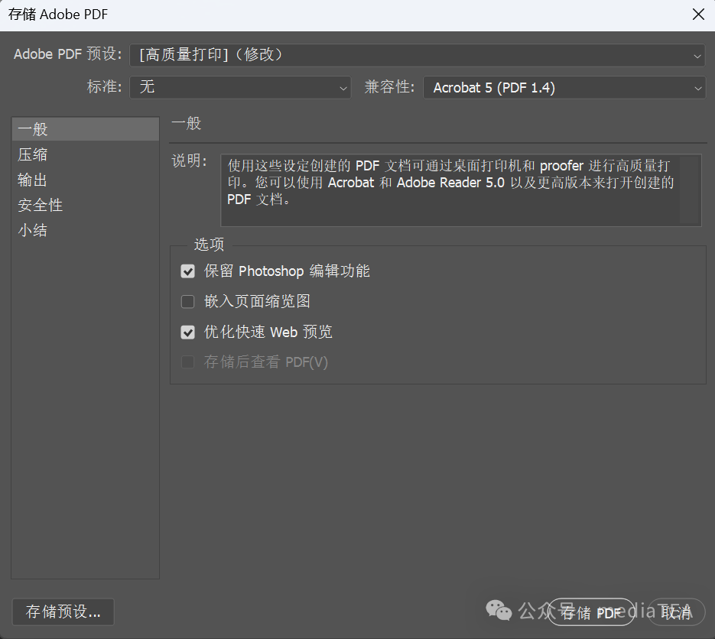The height and width of the screenshot is (639, 715).
Task: Click the 取消 button
Action: click(x=676, y=612)
